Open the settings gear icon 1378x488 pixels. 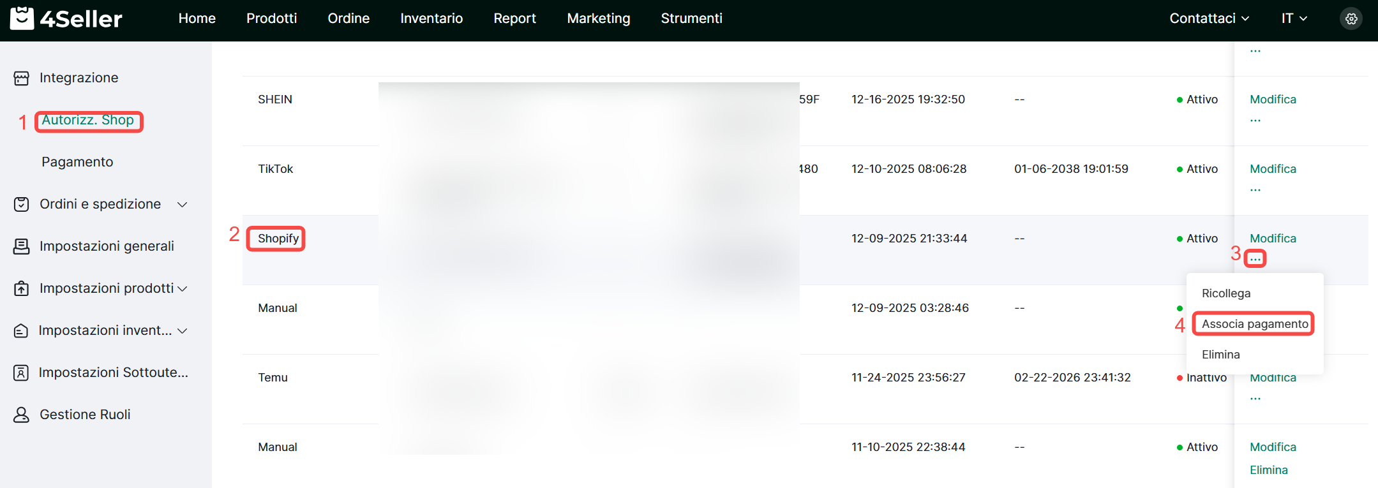[x=1351, y=18]
